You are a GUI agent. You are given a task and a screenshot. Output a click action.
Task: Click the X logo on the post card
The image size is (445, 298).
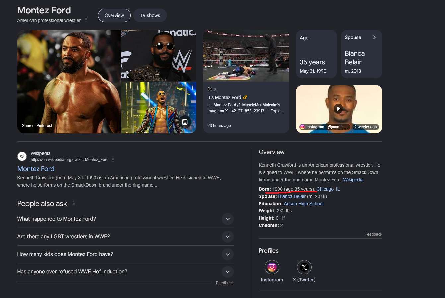point(210,89)
